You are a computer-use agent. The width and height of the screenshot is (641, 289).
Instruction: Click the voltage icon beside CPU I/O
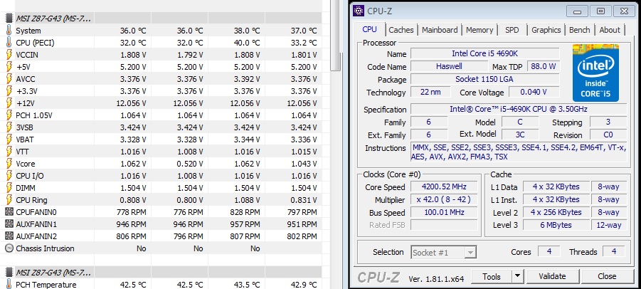(9, 176)
